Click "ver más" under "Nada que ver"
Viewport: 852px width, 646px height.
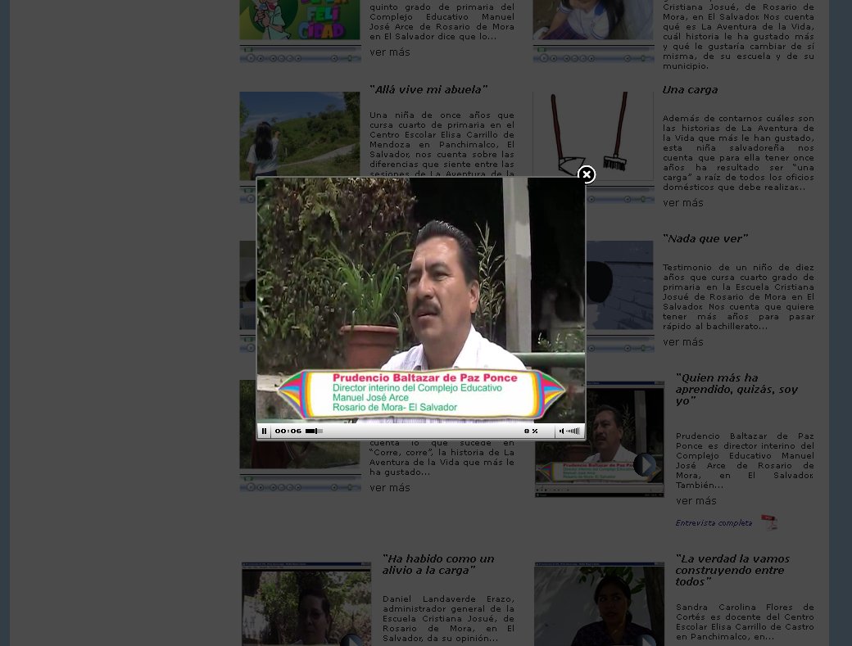pos(682,341)
